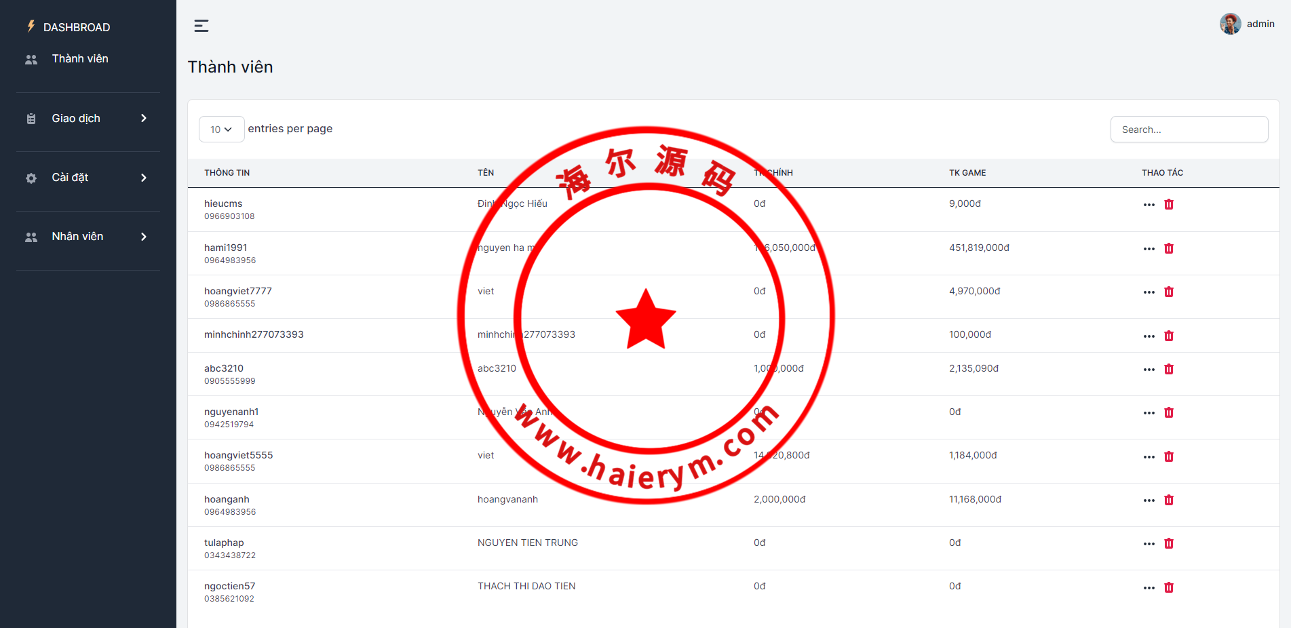Open actions menu for hami1991
This screenshot has height=628, width=1291.
[x=1149, y=249]
